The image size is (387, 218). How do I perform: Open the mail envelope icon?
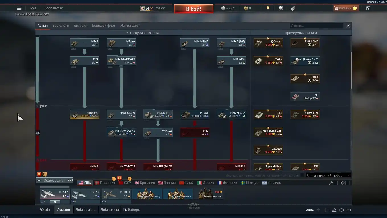tap(349, 210)
